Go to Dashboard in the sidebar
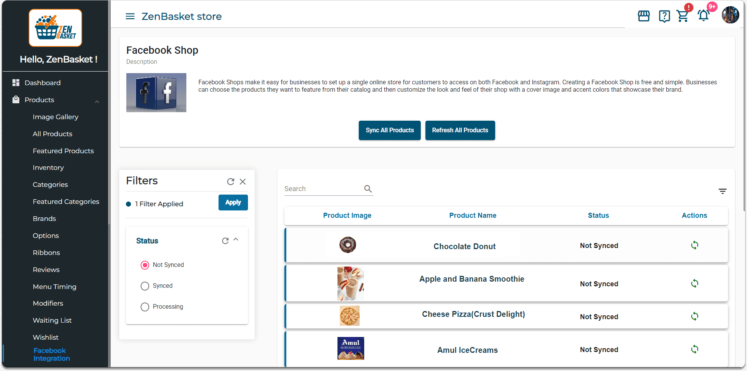 click(x=43, y=83)
